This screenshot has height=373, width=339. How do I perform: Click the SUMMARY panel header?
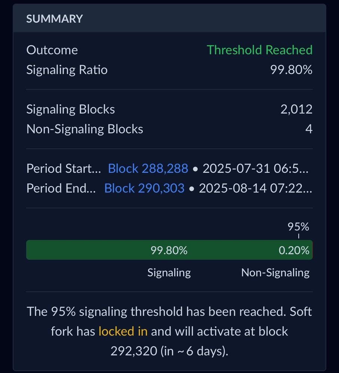tap(55, 19)
